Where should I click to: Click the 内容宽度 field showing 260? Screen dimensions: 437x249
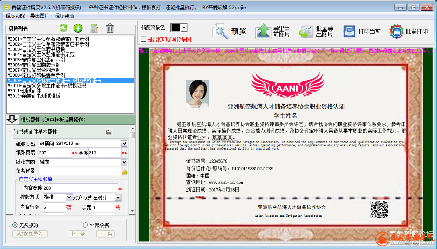tap(80, 188)
